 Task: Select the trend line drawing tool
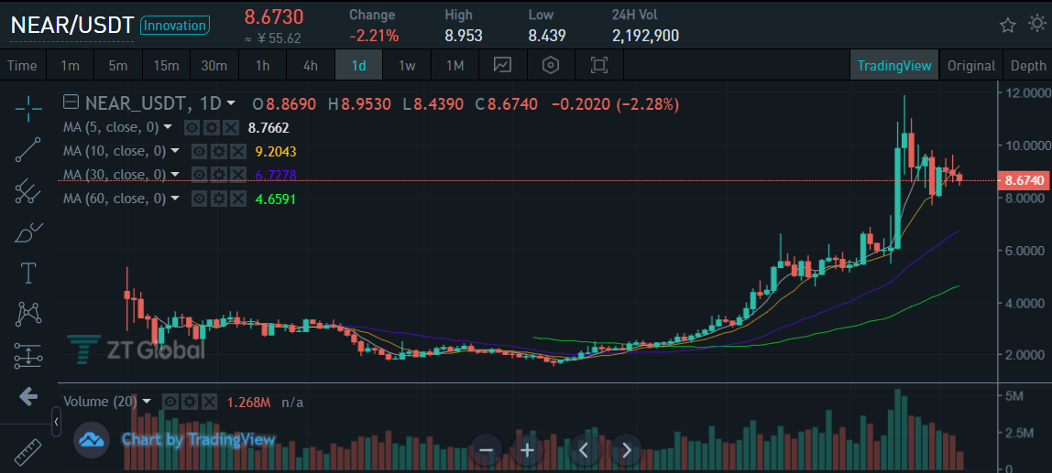[28, 149]
